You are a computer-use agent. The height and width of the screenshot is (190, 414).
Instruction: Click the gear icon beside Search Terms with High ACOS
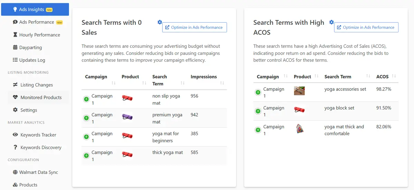[331, 22]
